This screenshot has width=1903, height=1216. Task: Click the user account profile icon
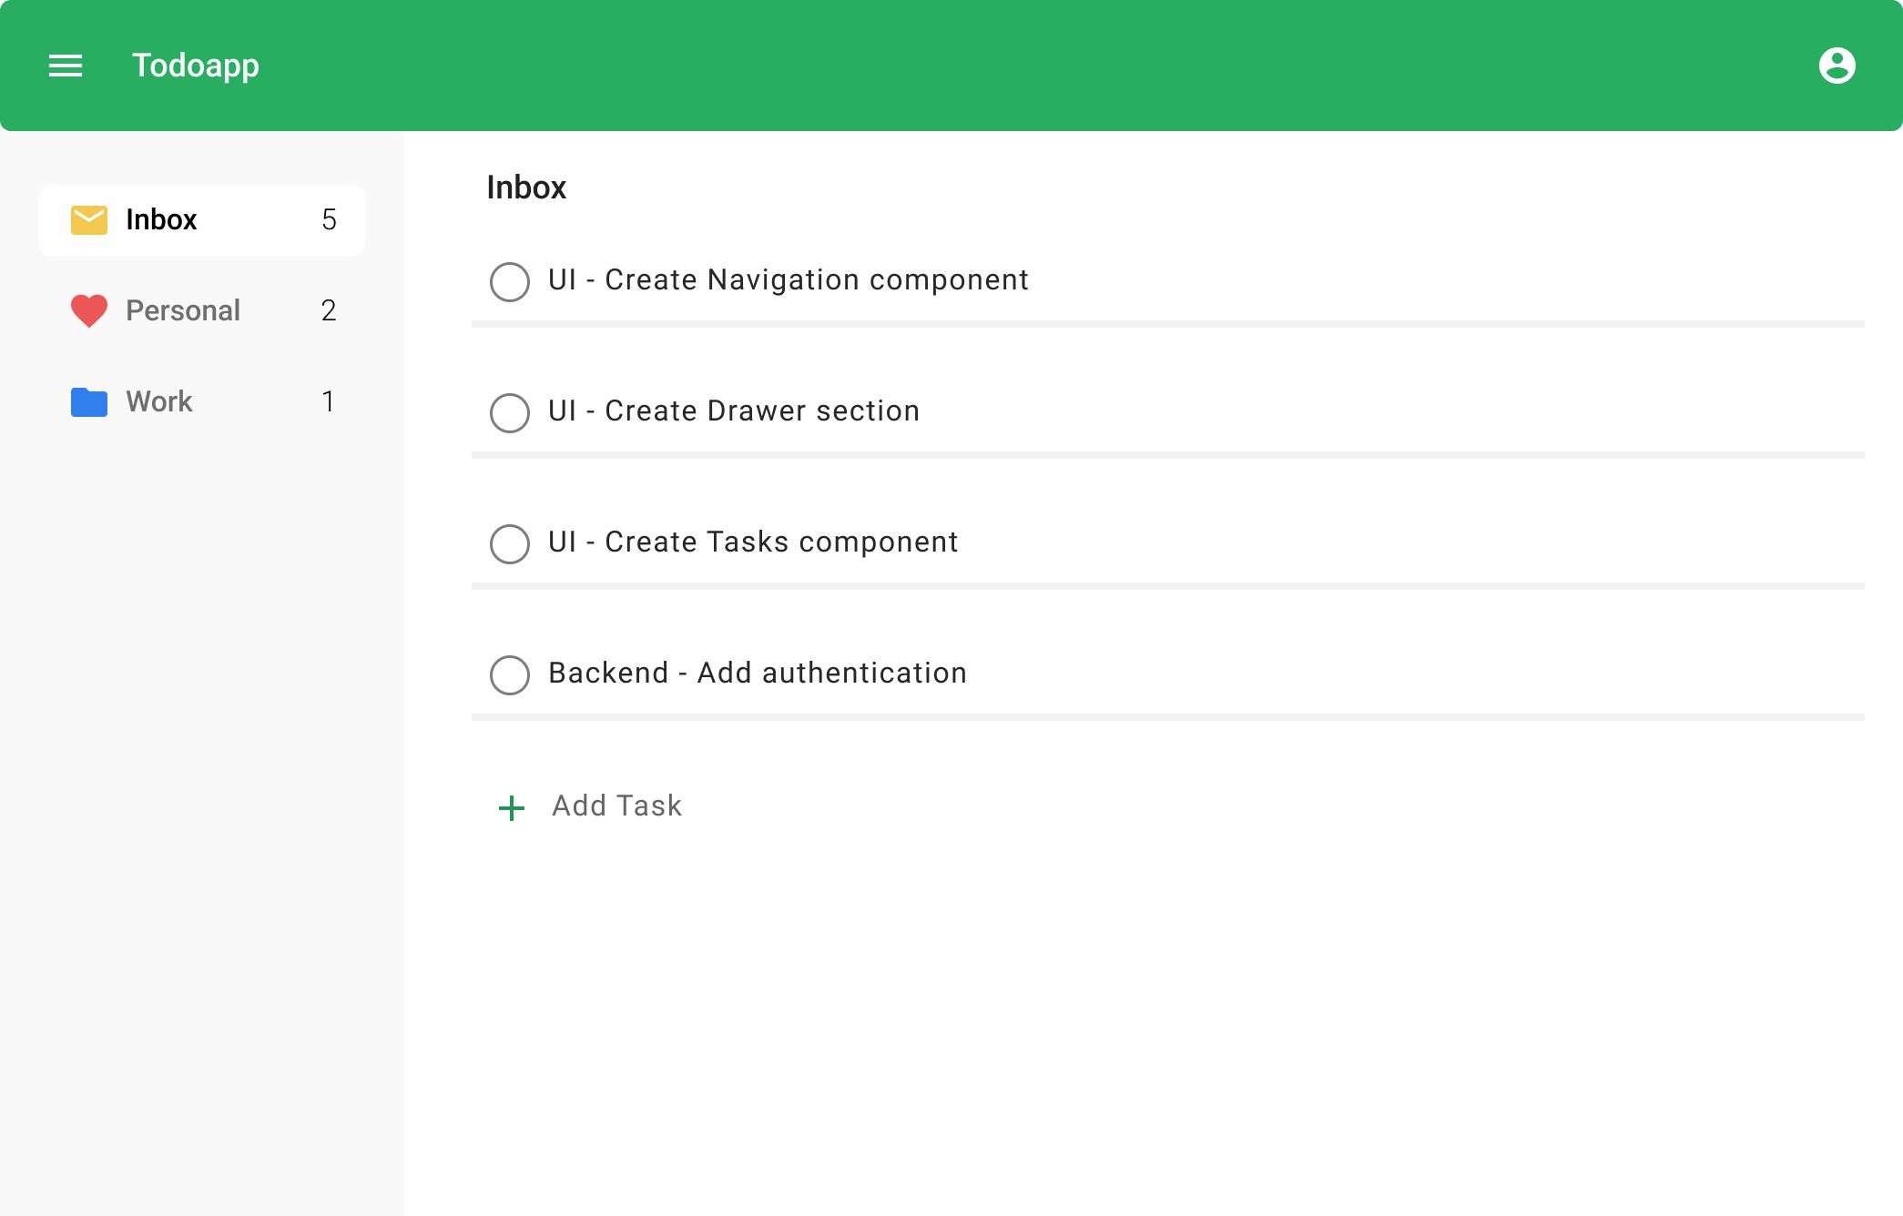click(x=1837, y=66)
